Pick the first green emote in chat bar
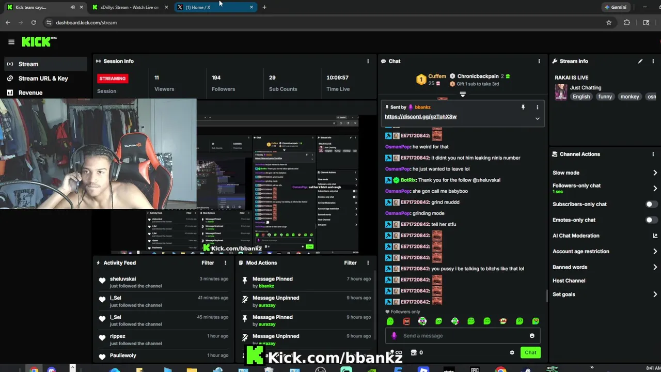Image resolution: width=661 pixels, height=372 pixels. tap(390, 321)
